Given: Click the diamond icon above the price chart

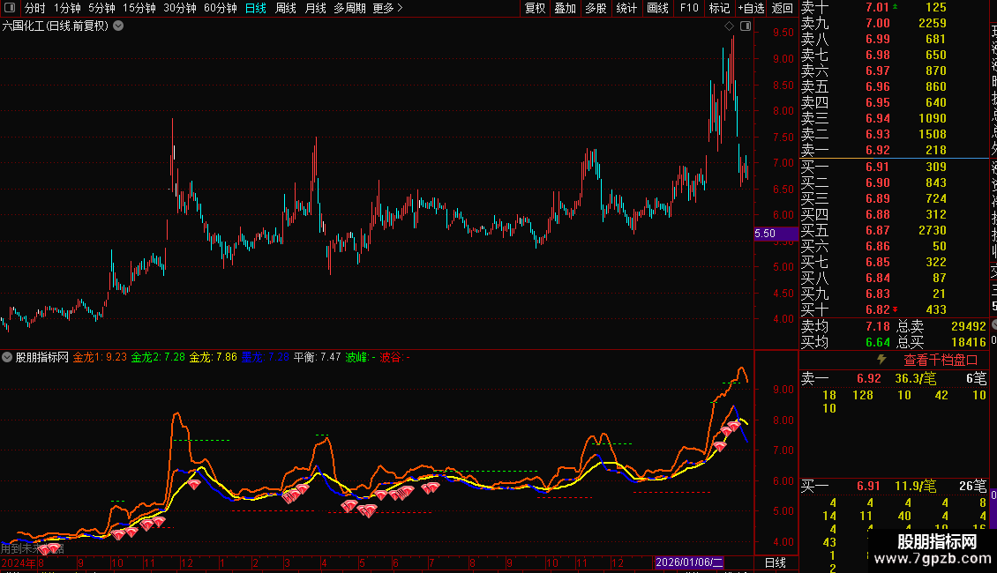Looking at the screenshot, I should coord(730,26).
